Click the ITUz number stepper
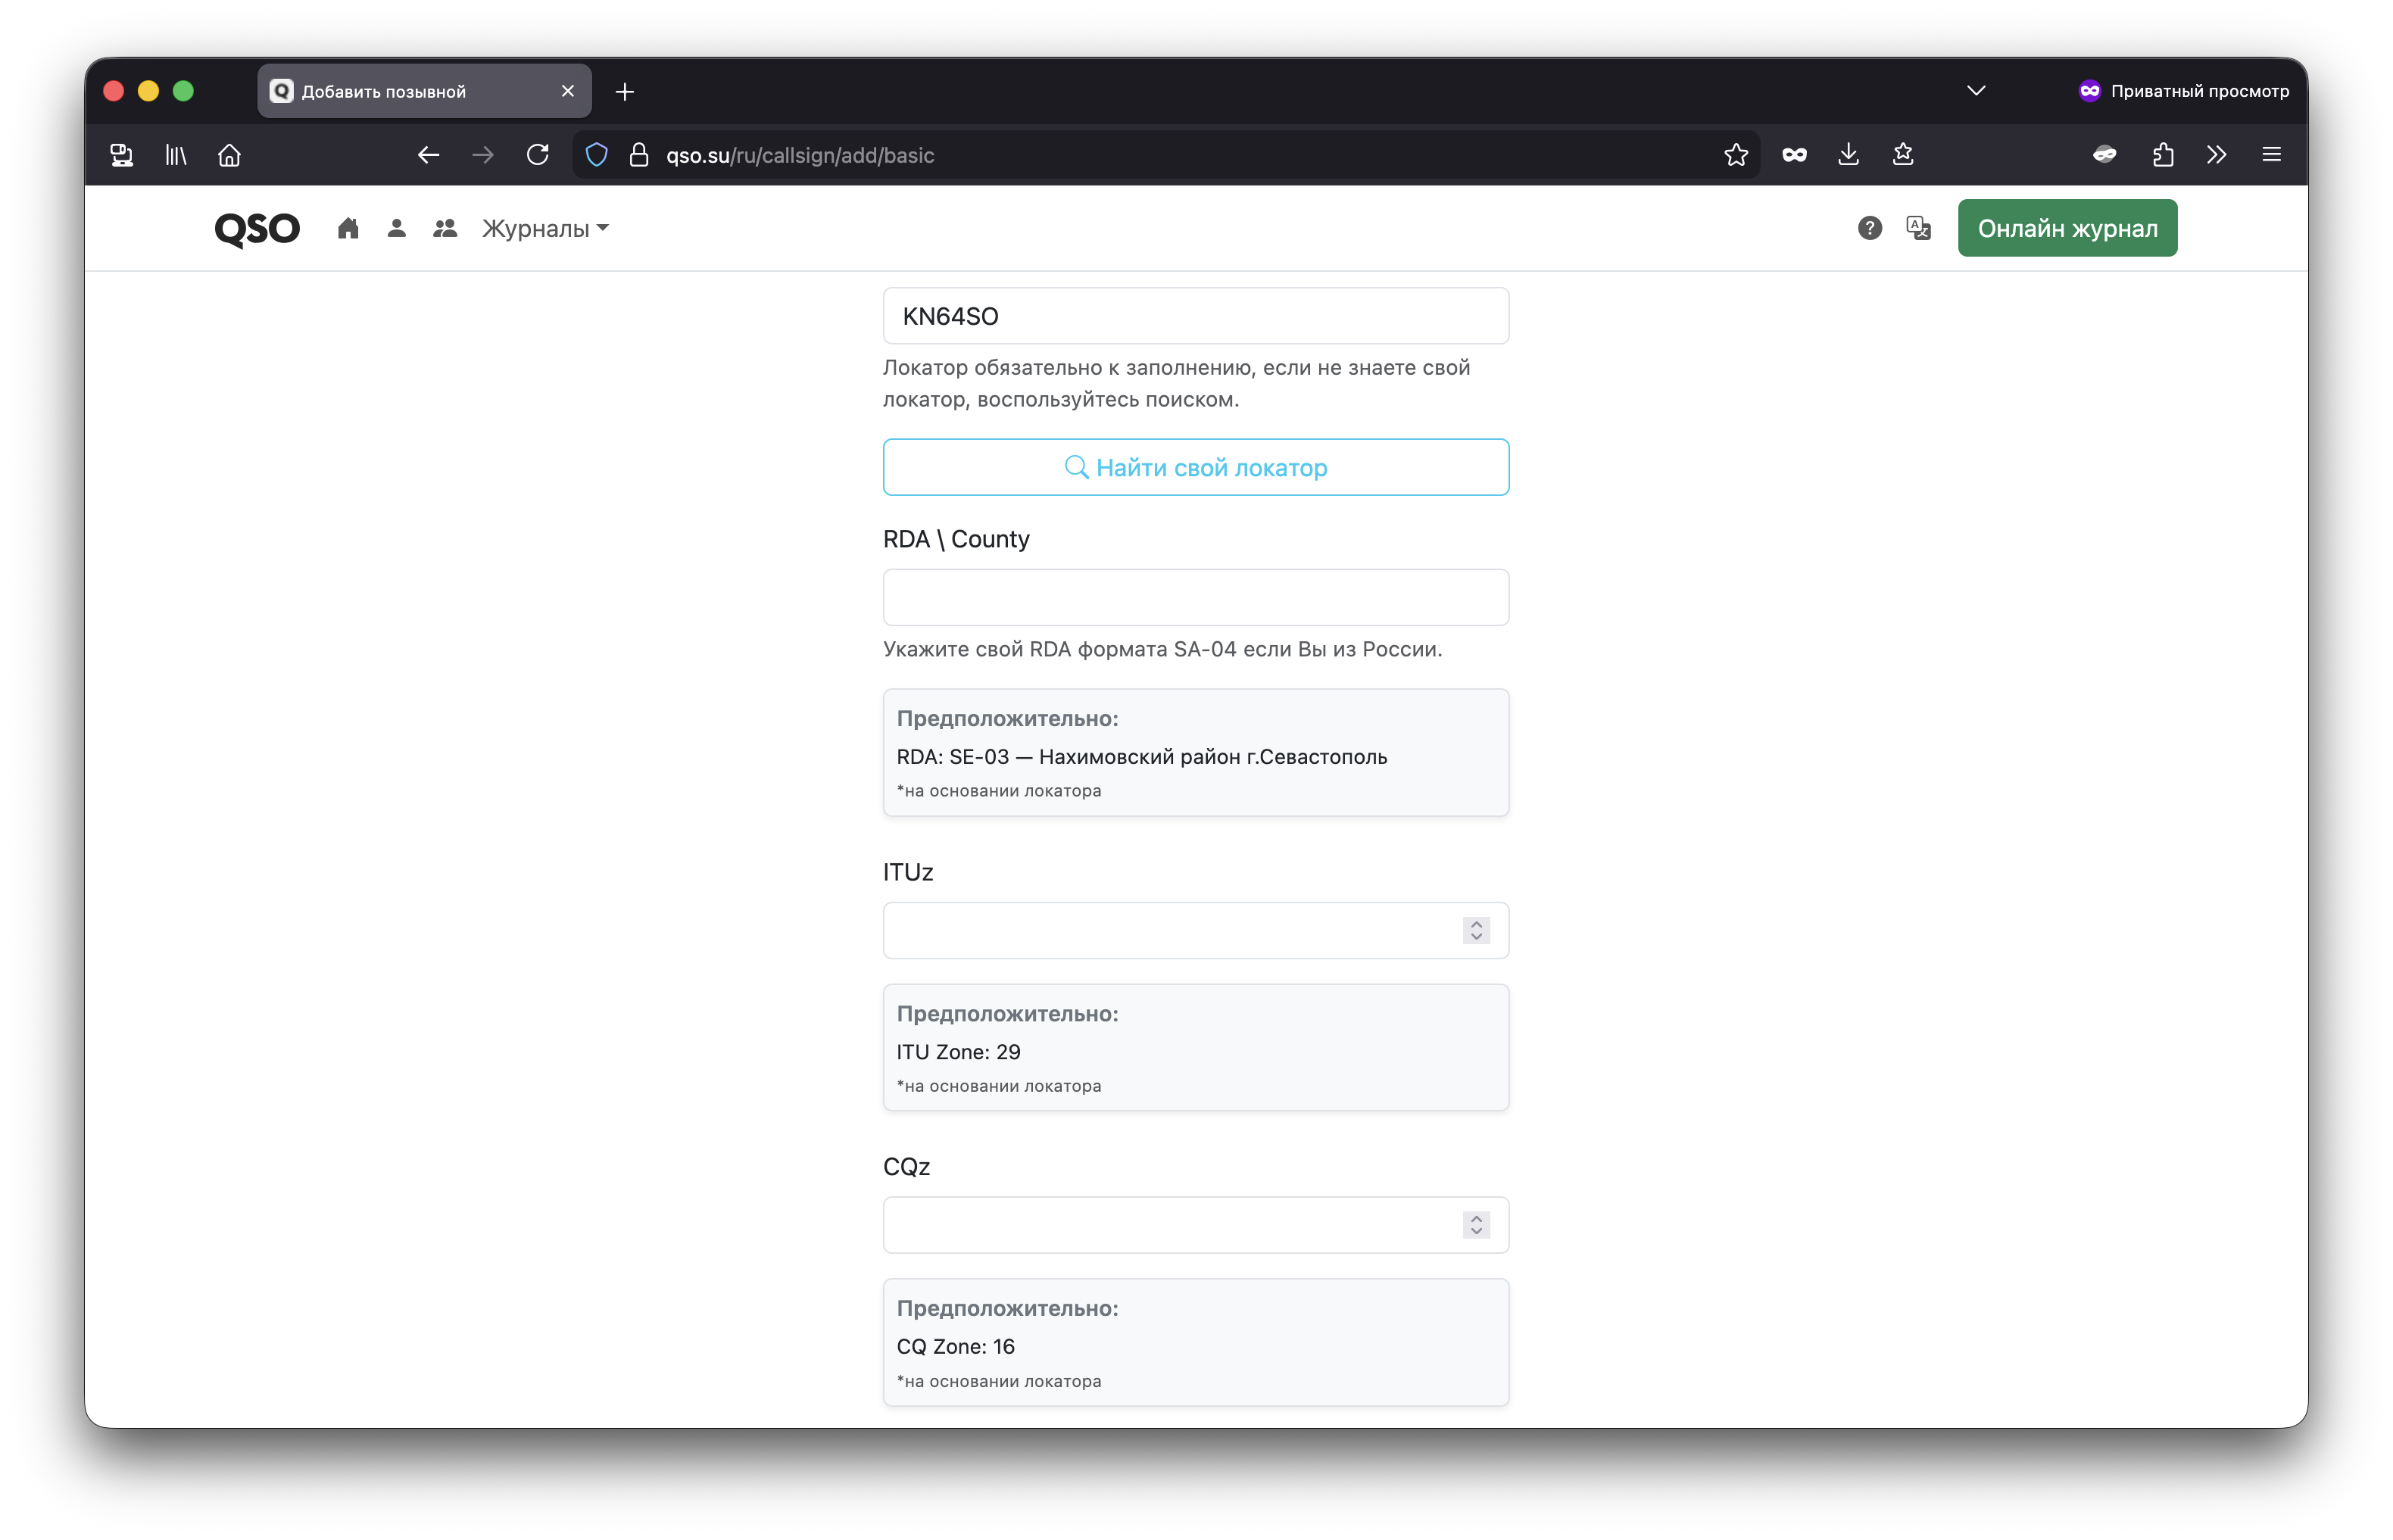The image size is (2393, 1540). (1476, 930)
